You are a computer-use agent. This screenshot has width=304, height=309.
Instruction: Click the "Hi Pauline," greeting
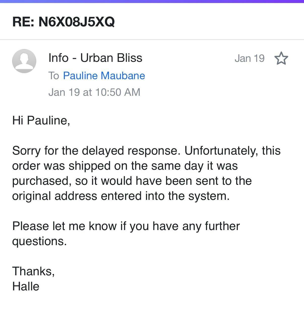41,120
